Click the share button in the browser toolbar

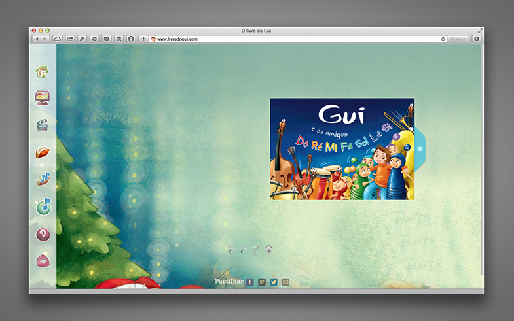(x=70, y=39)
